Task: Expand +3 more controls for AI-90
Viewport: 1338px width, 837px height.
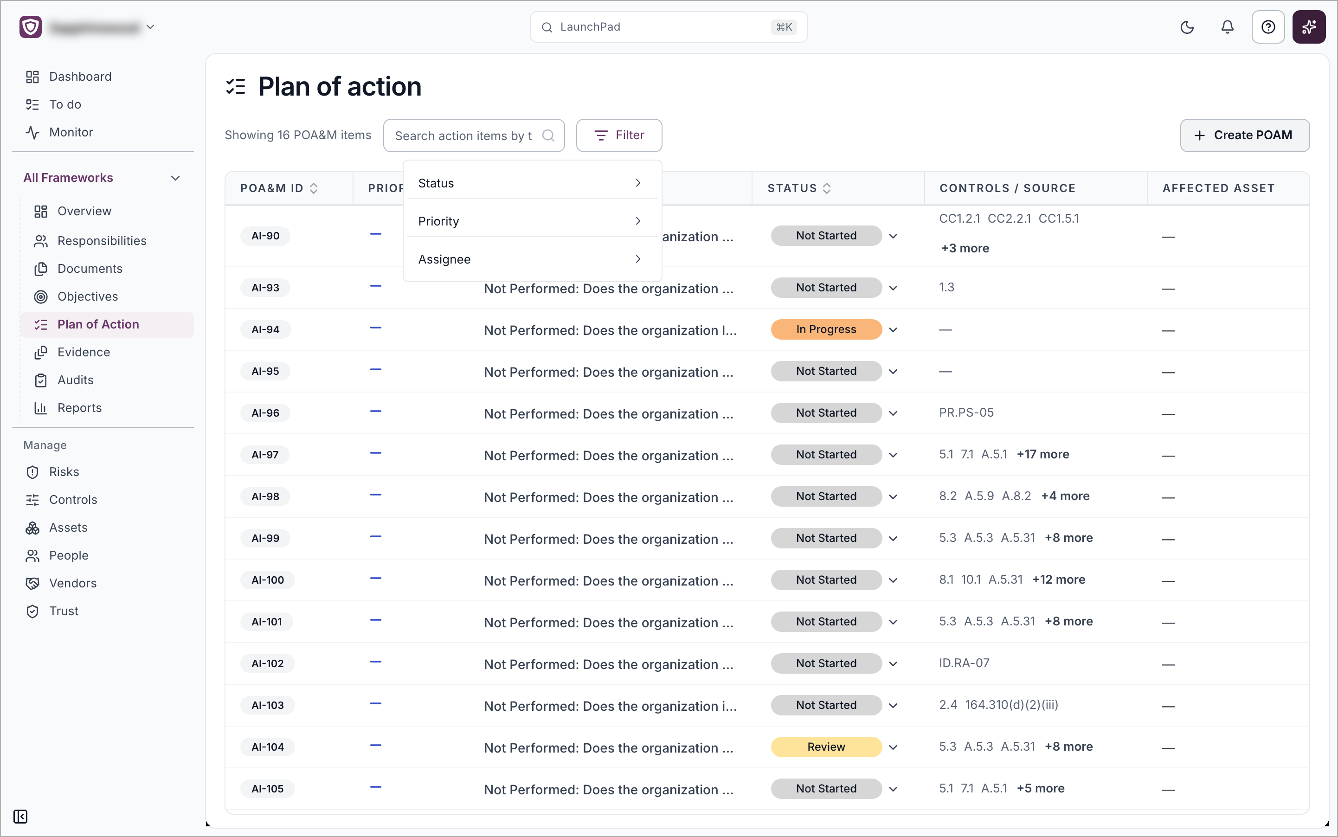Action: pos(965,248)
